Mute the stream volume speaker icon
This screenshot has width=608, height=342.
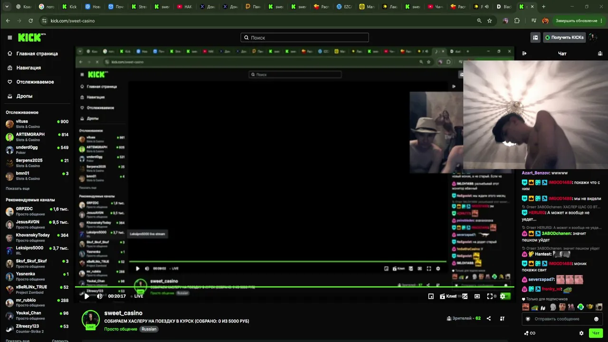tap(100, 296)
